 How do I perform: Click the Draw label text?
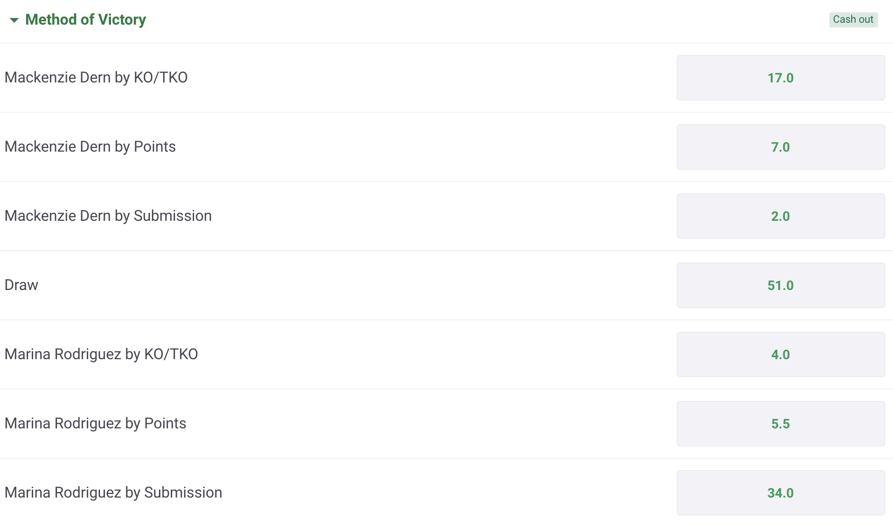[x=21, y=285]
